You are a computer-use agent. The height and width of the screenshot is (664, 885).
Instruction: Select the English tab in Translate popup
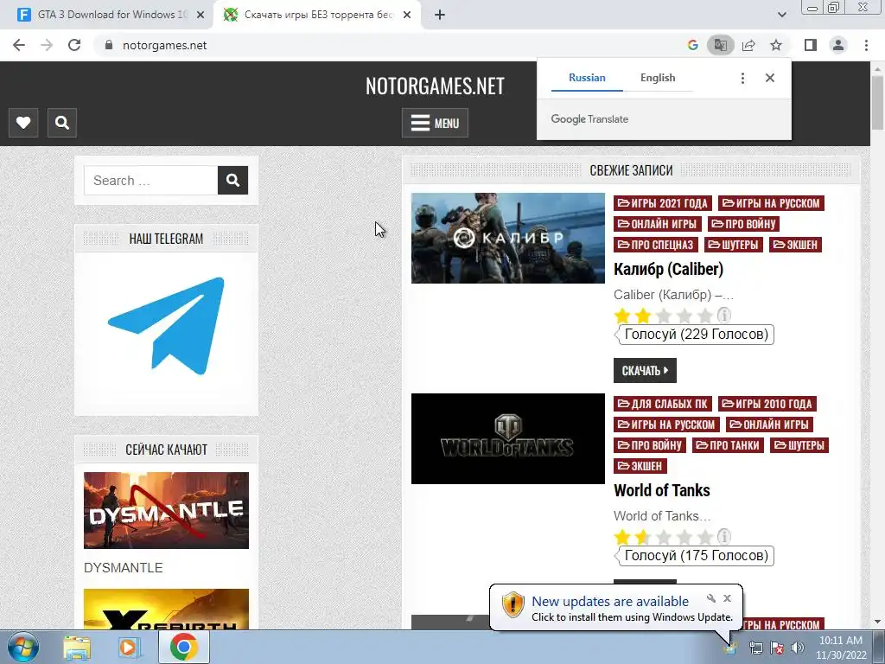[x=658, y=78]
